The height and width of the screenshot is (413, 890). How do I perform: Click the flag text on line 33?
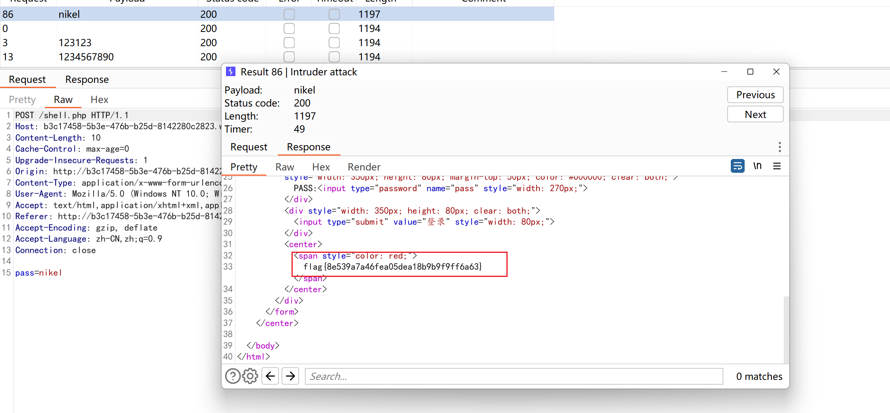[x=392, y=267]
